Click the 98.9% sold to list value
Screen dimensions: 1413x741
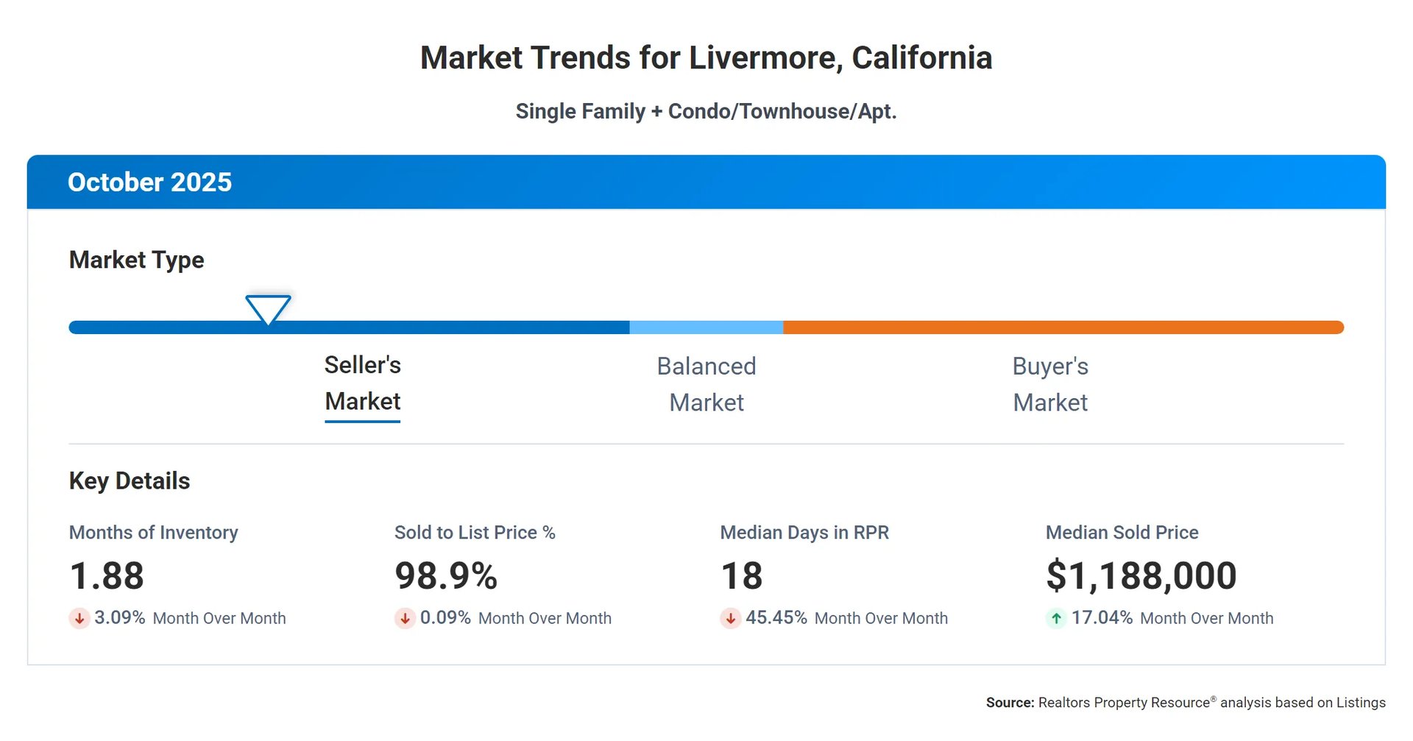[446, 575]
